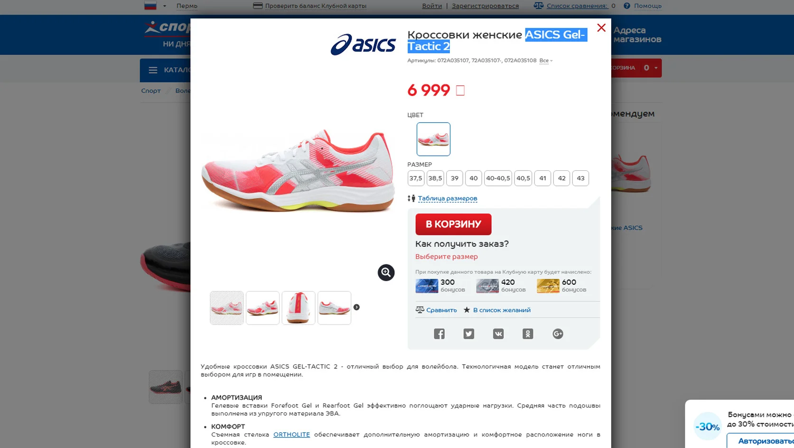
Task: Pick size 43 option
Action: tap(580, 178)
